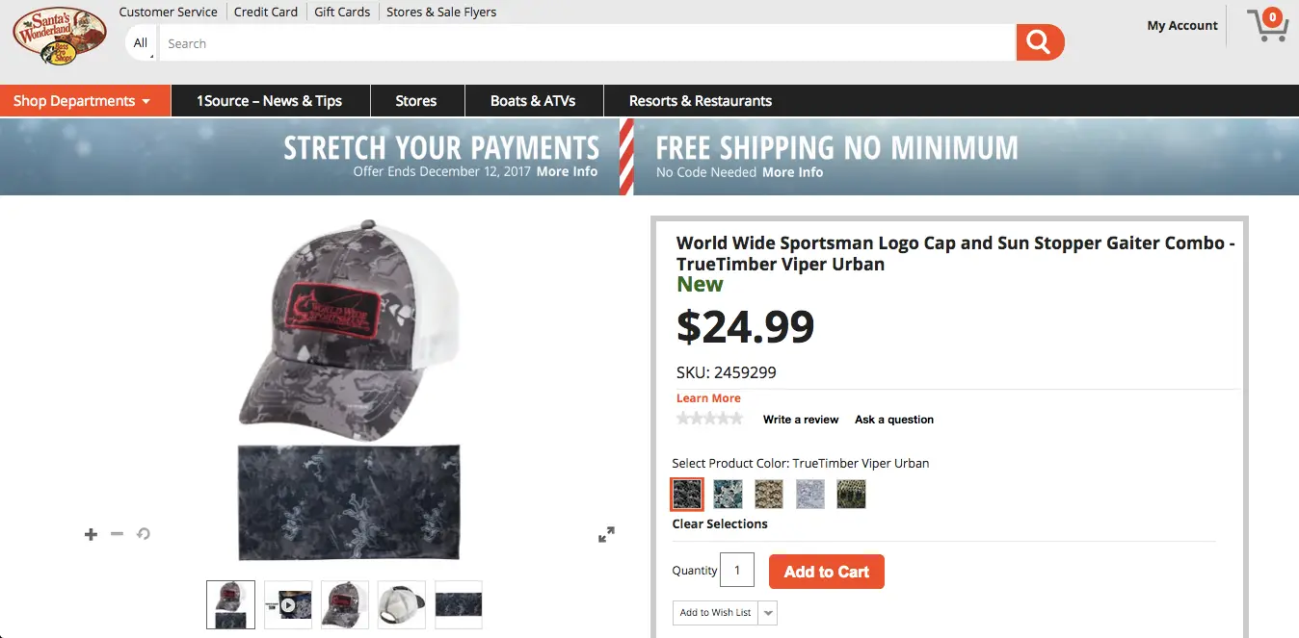Select the light gray camo color swatch
The image size is (1299, 638).
(x=810, y=494)
